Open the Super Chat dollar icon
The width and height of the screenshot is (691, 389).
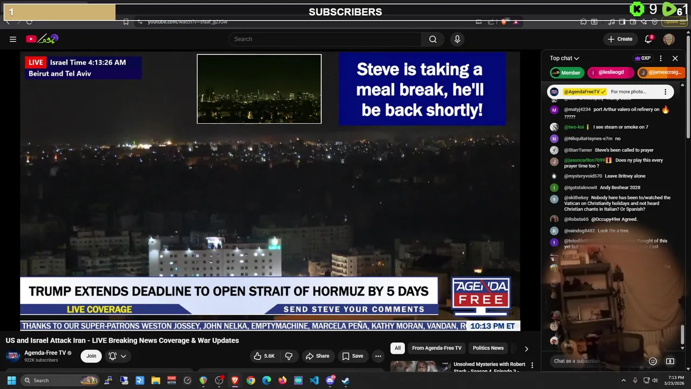click(x=670, y=361)
